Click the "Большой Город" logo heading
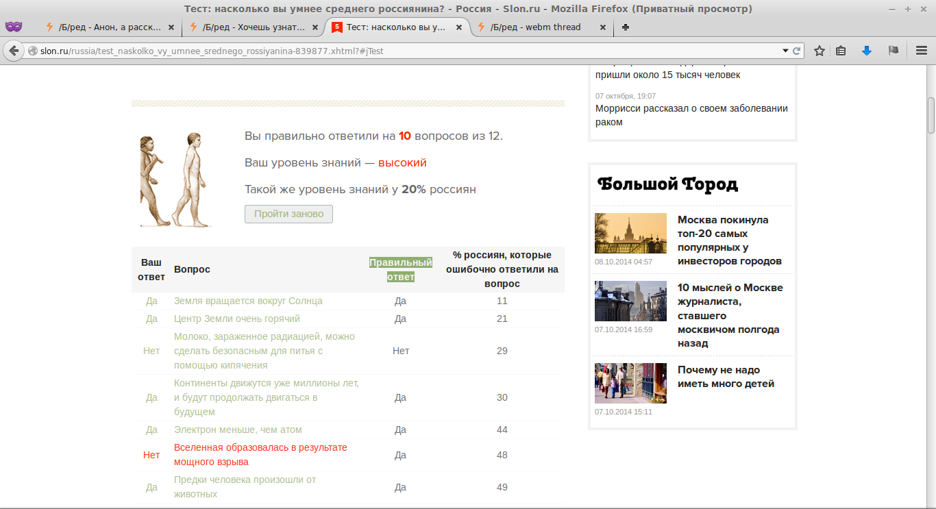This screenshot has width=936, height=509. pos(667,184)
